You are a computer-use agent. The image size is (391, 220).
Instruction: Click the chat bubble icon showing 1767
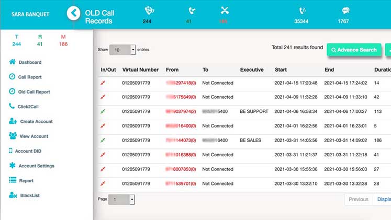(345, 11)
